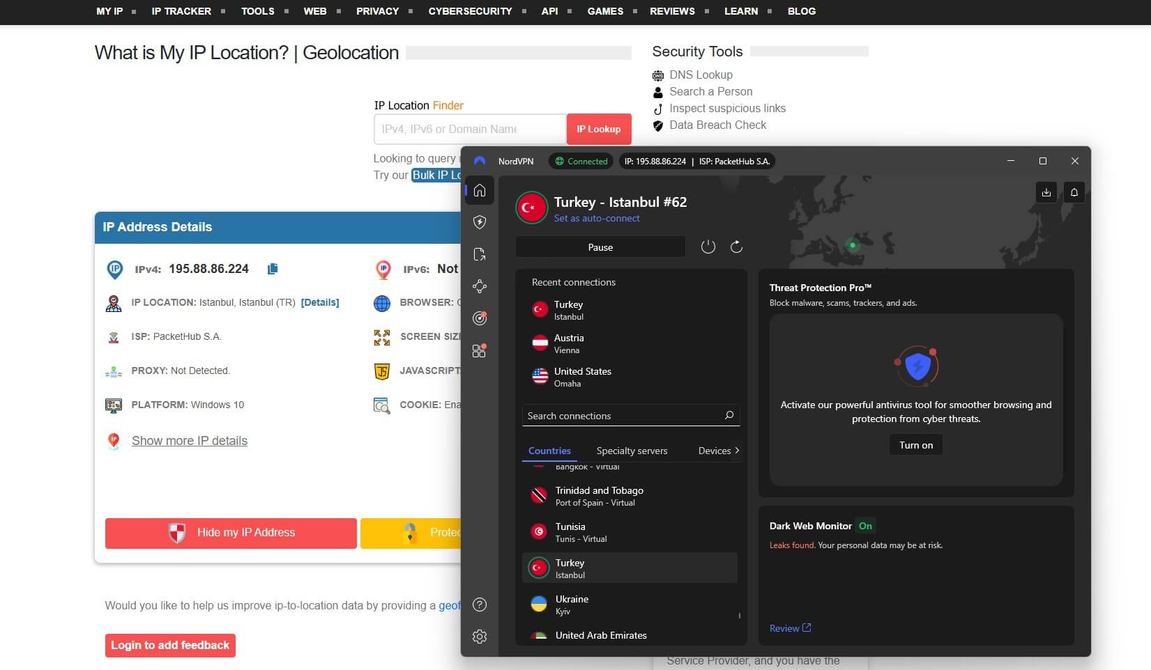Image resolution: width=1151 pixels, height=670 pixels.
Task: Click the power-off disconnect icon
Action: tap(708, 246)
